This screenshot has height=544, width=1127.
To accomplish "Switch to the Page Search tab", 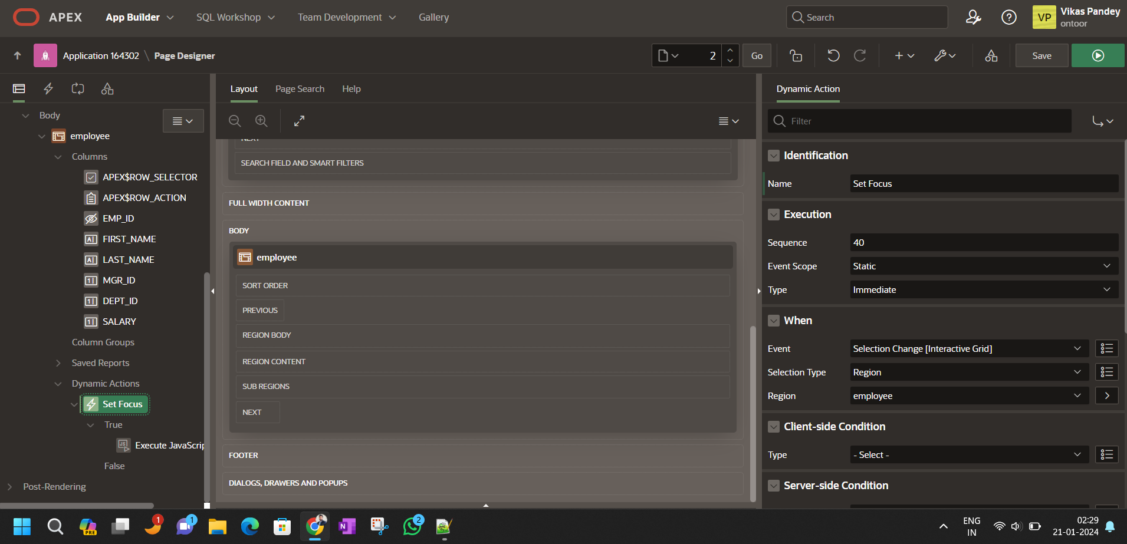I will coord(300,89).
